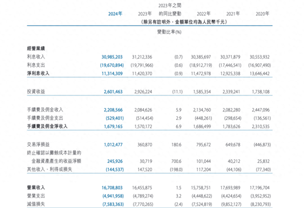The image size is (304, 208).
Task: Click the 利息收入 row label
Action: click(x=36, y=57)
